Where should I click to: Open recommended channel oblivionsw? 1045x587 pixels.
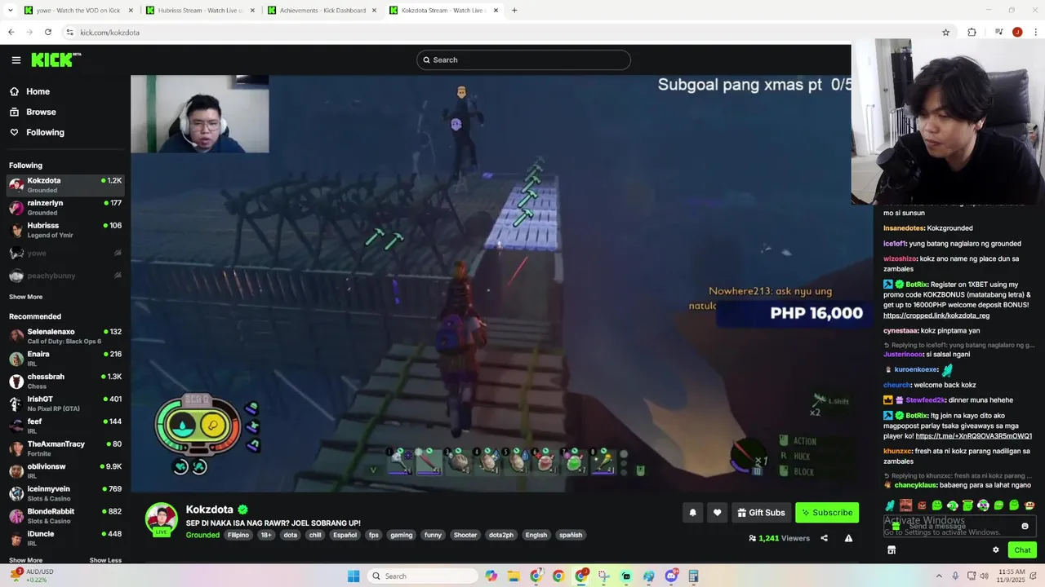click(x=65, y=470)
